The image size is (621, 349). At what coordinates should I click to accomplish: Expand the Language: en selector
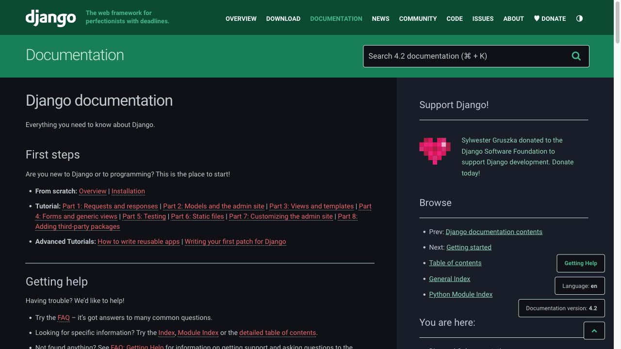[579, 286]
